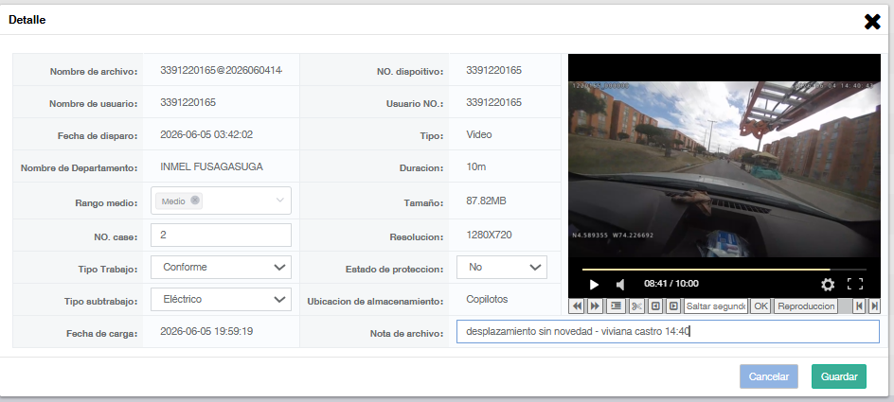The image size is (894, 402).
Task: Play the video with the play button
Action: pos(594,284)
